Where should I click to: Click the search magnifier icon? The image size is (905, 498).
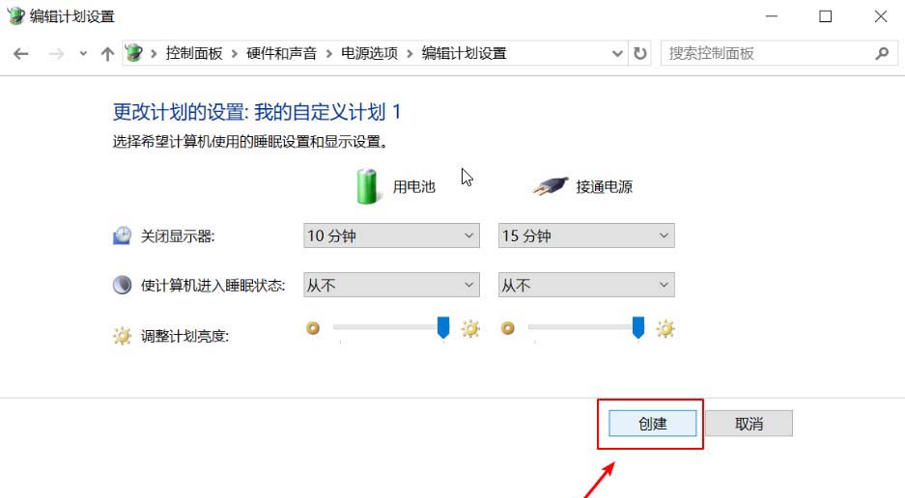882,54
